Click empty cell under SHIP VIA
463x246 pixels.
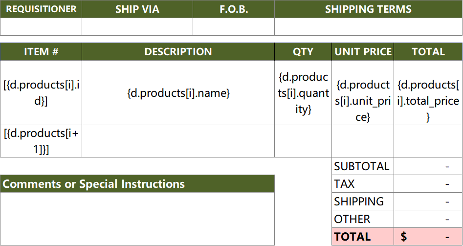(137, 26)
